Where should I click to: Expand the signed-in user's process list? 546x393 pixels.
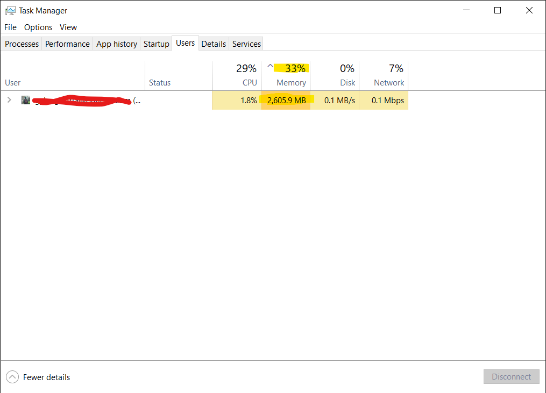[x=9, y=100]
